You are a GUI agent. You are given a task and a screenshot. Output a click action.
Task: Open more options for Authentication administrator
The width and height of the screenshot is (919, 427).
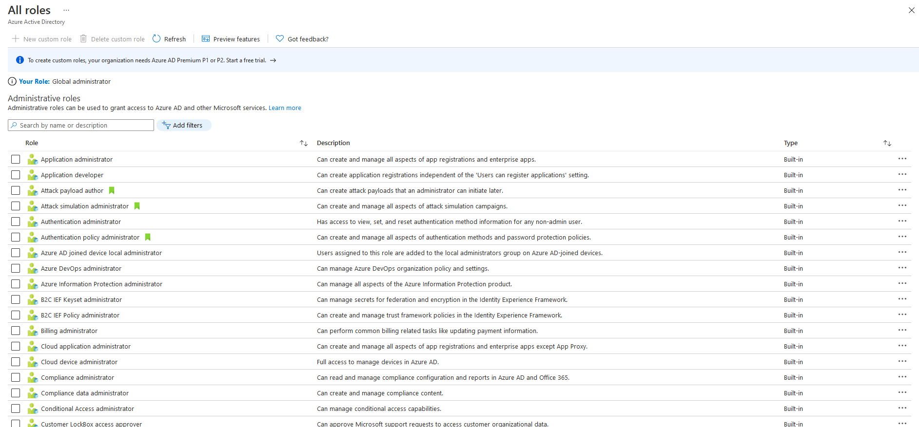pyautogui.click(x=902, y=221)
